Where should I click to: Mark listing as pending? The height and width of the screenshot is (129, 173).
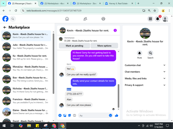point(74,46)
